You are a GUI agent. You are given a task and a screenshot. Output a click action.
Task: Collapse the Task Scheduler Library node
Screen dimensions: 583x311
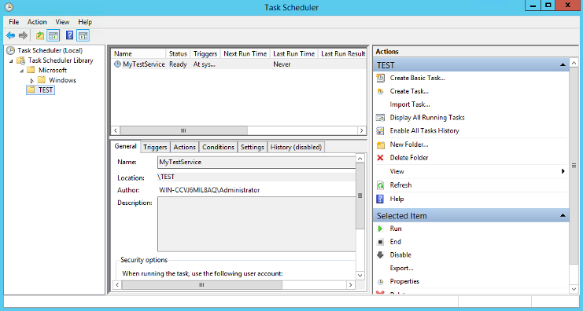coord(11,60)
